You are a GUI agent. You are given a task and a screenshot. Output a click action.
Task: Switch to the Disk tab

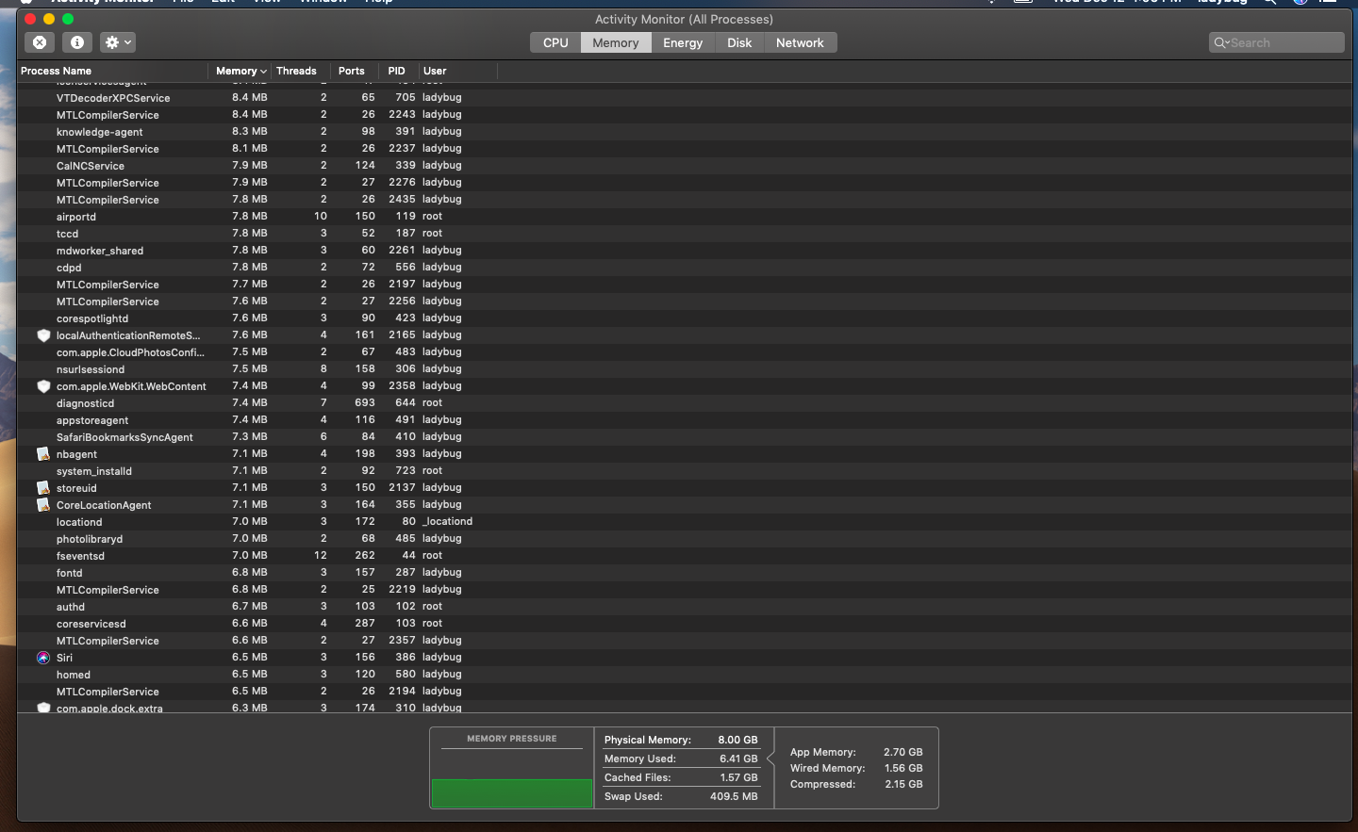click(739, 42)
